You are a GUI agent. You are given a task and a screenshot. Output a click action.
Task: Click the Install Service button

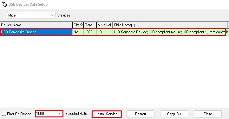[107, 114]
